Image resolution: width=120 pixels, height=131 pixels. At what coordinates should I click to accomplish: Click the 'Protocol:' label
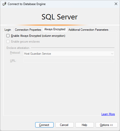click(15, 53)
